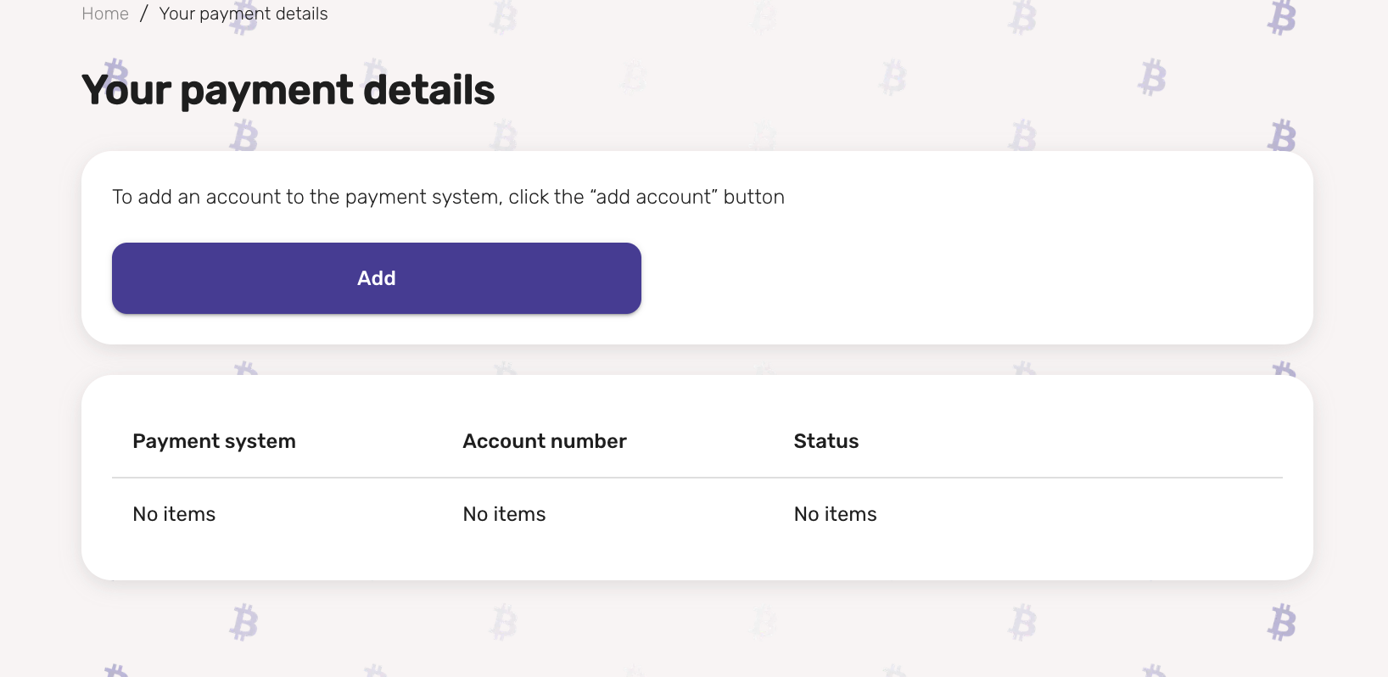The height and width of the screenshot is (677, 1388).
Task: Click the Bitcoin icon overlapping heading word 'details'
Action: tap(375, 73)
